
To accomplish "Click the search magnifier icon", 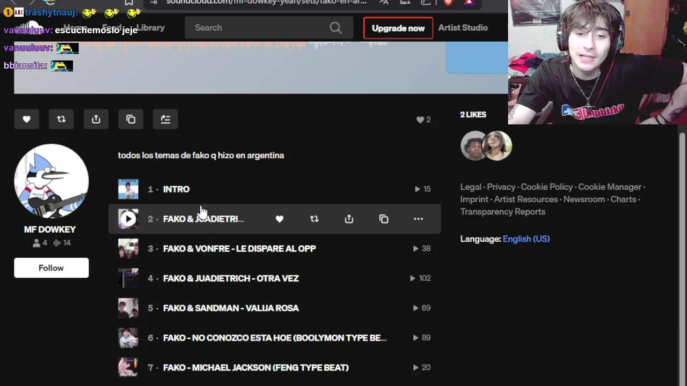I will click(x=335, y=28).
